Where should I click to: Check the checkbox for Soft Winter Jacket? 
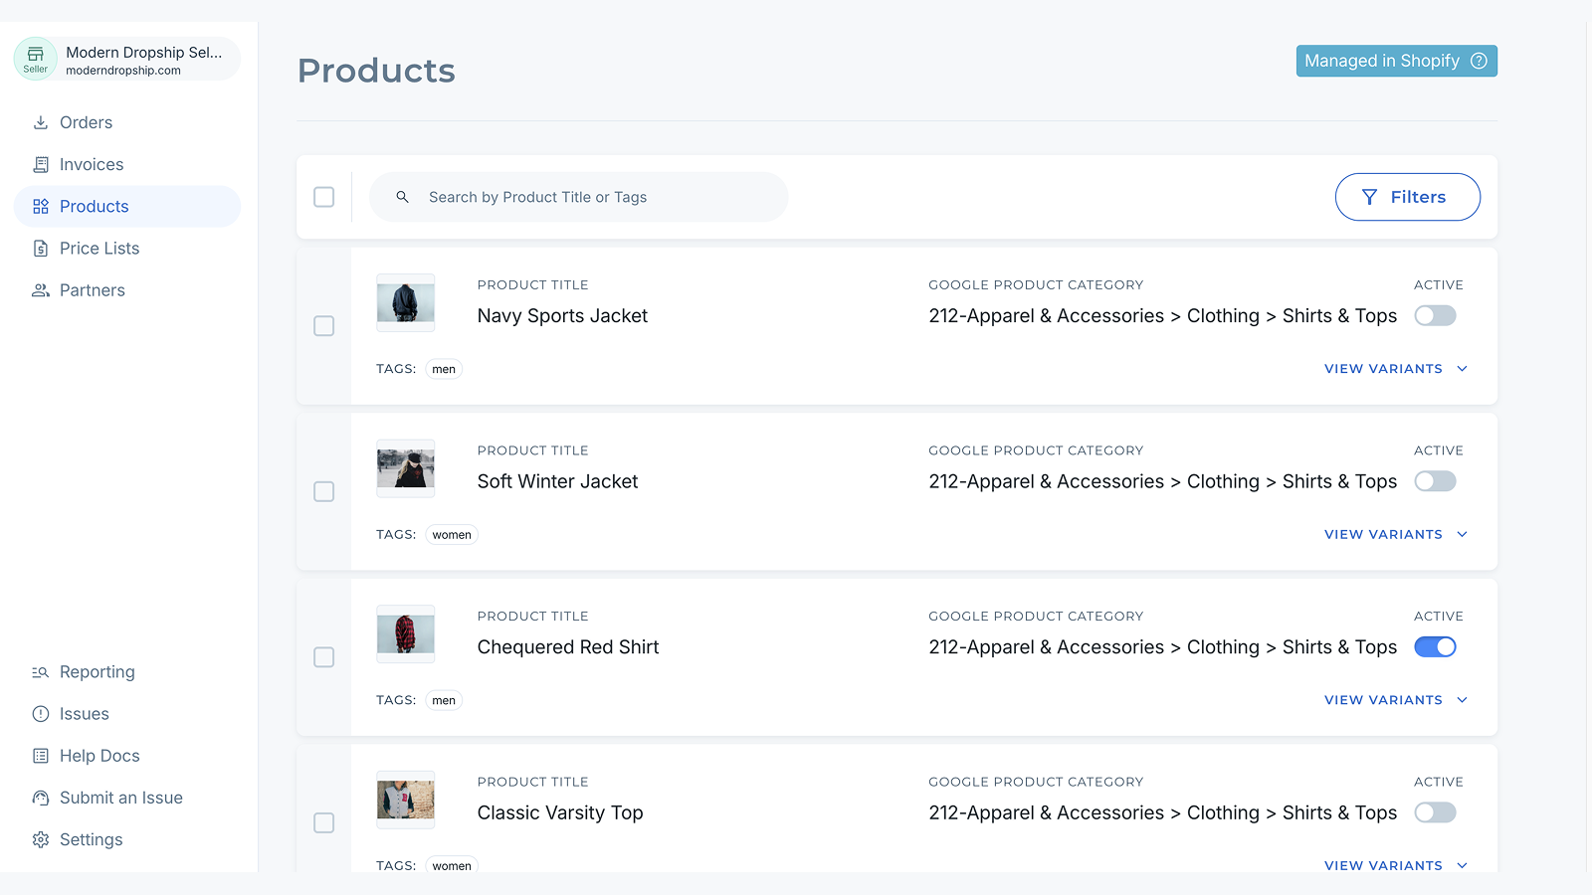click(324, 491)
